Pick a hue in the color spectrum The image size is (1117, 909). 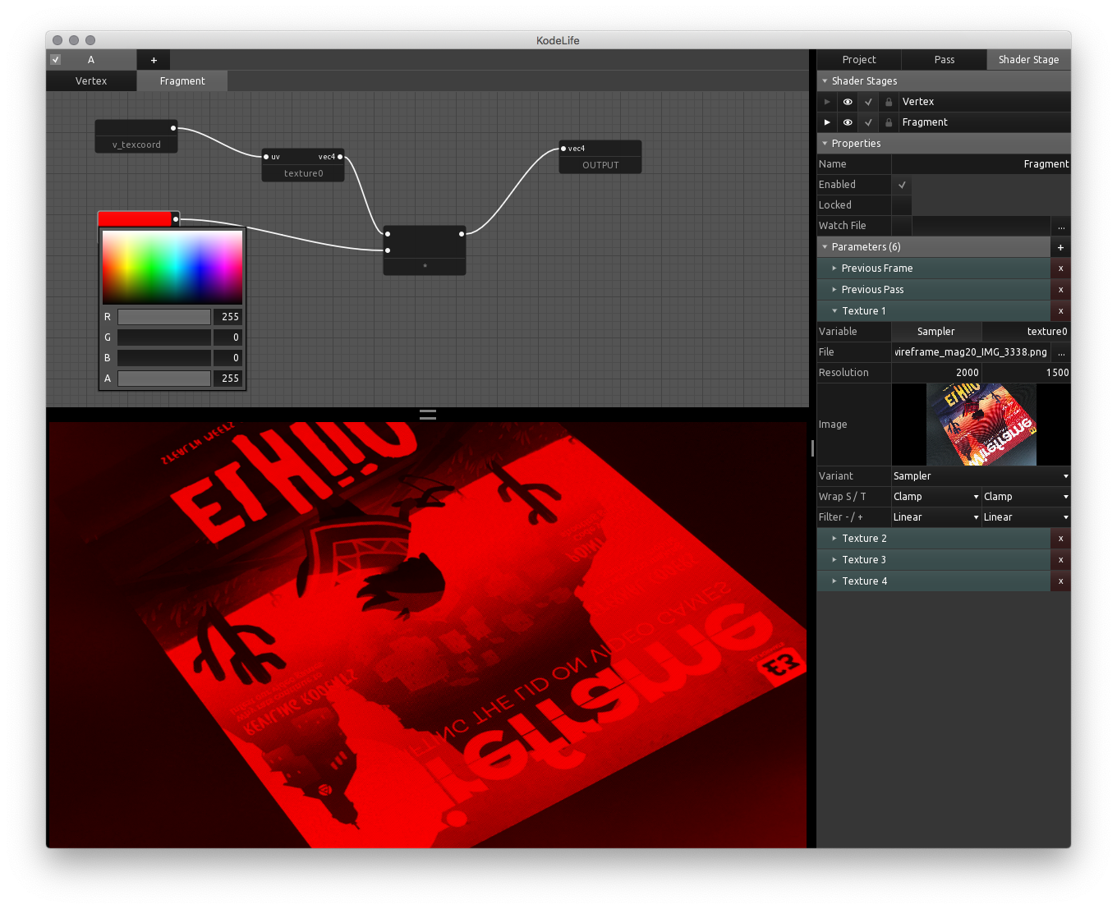point(172,268)
